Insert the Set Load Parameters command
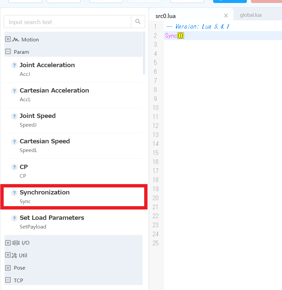This screenshot has height=290, width=282. coord(74,222)
